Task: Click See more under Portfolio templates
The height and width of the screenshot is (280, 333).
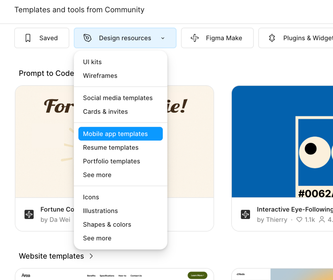Action: click(x=121, y=175)
